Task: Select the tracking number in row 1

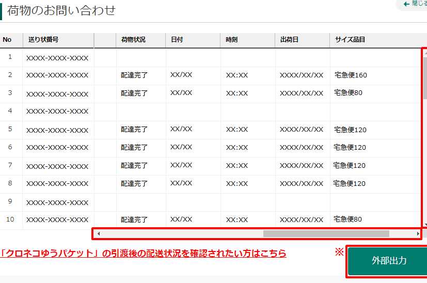Action: [x=57, y=58]
